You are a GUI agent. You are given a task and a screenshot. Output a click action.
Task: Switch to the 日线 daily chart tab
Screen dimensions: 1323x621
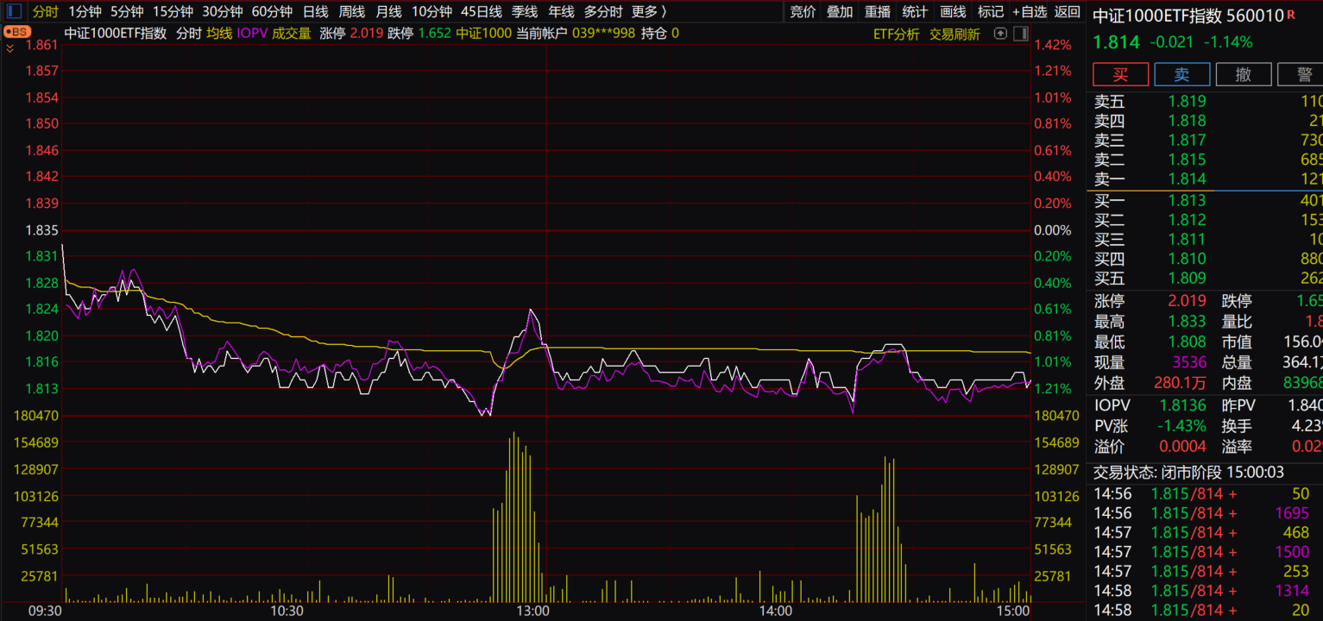(315, 11)
